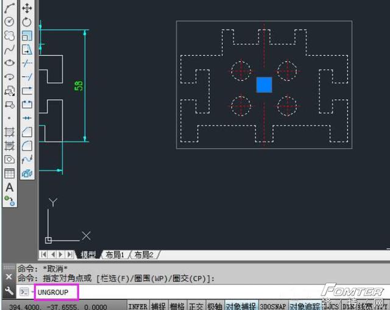Click the UCS origin icon square
Image resolution: width=390 pixels, height=310 pixels.
pyautogui.click(x=48, y=240)
